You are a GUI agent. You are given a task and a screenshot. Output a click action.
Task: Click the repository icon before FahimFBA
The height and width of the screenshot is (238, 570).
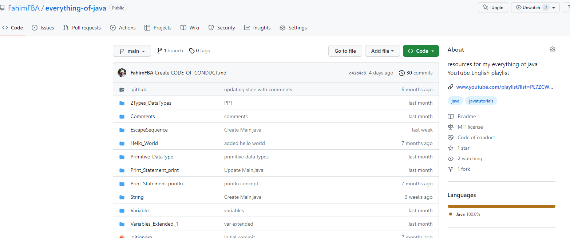pyautogui.click(x=2, y=8)
